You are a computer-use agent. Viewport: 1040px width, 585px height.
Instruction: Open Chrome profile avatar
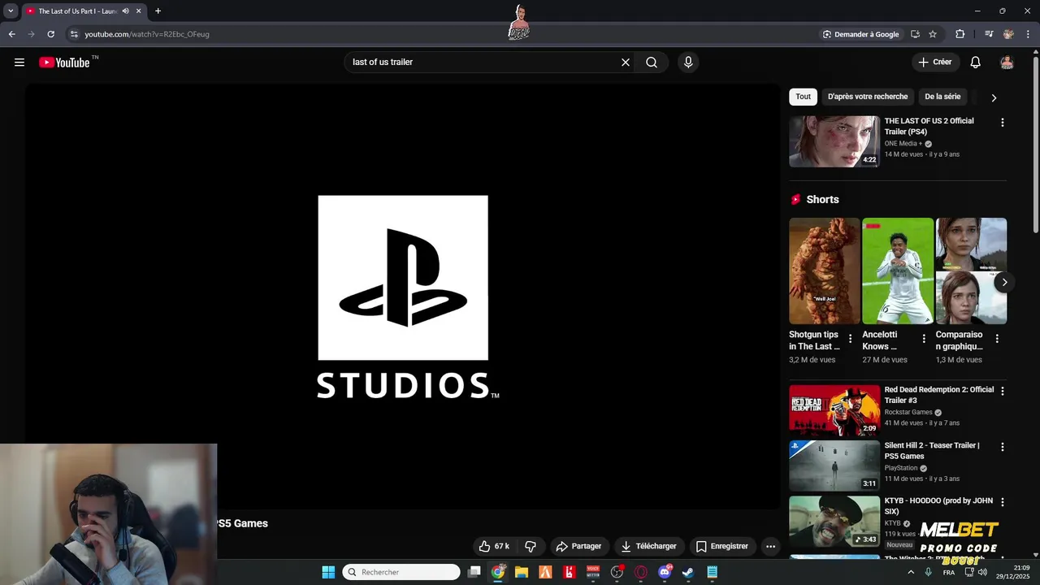[x=1008, y=34]
